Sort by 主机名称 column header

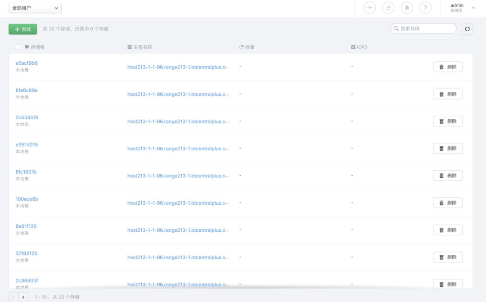(143, 47)
